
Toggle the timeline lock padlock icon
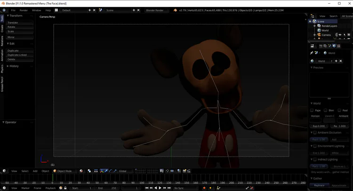[65, 188]
